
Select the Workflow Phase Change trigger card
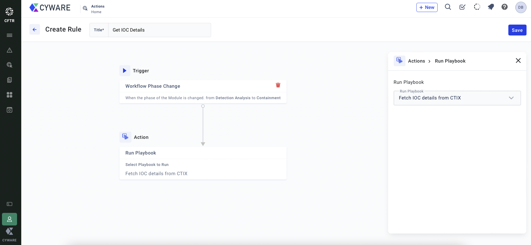[x=196, y=92]
